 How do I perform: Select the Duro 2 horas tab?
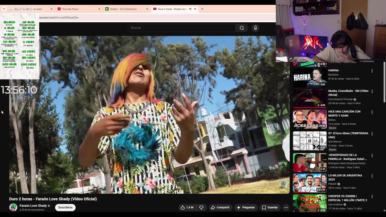pyautogui.click(x=174, y=9)
